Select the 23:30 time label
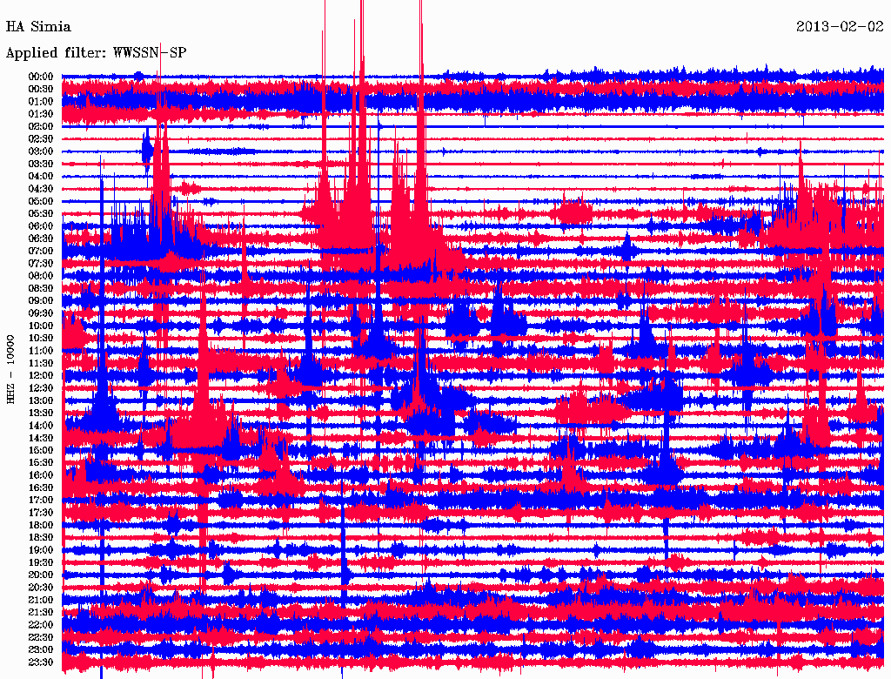Viewport: 891px width, 679px height. (x=40, y=662)
